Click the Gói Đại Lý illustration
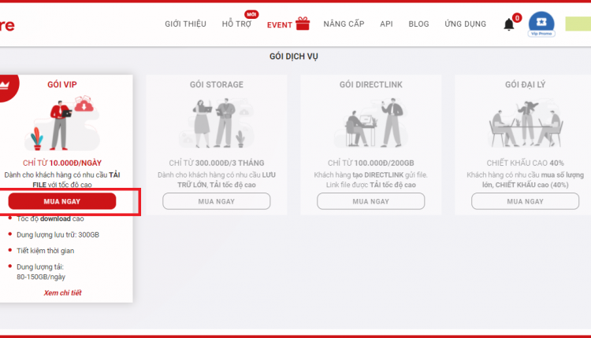591x338 pixels. [x=525, y=124]
